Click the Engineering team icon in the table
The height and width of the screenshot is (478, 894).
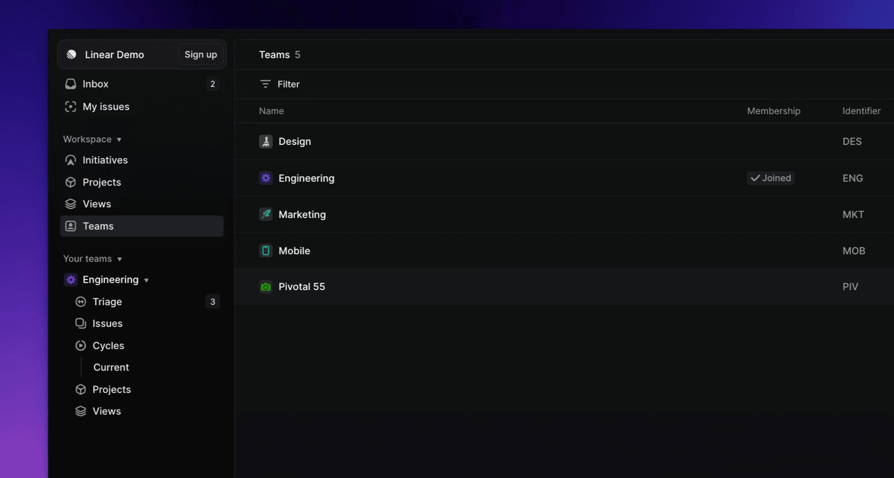click(x=266, y=178)
